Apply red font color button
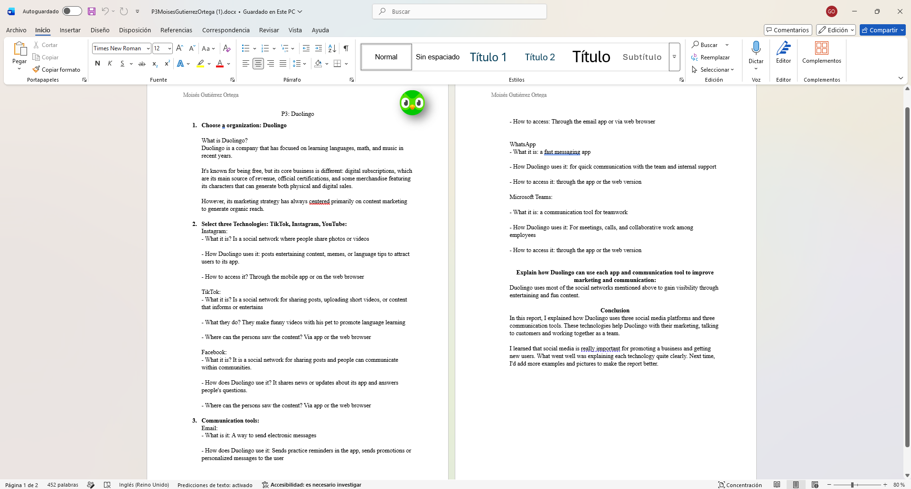Screen dimensions: 911x489 point(220,64)
